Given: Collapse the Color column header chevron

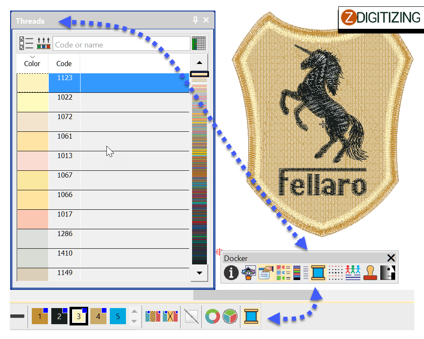Looking at the screenshot, I should (x=31, y=57).
